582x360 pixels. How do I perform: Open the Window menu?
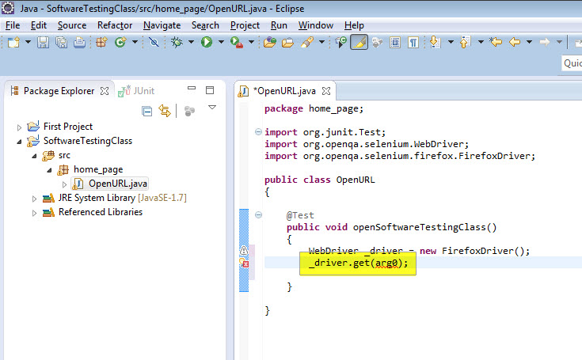[x=316, y=25]
